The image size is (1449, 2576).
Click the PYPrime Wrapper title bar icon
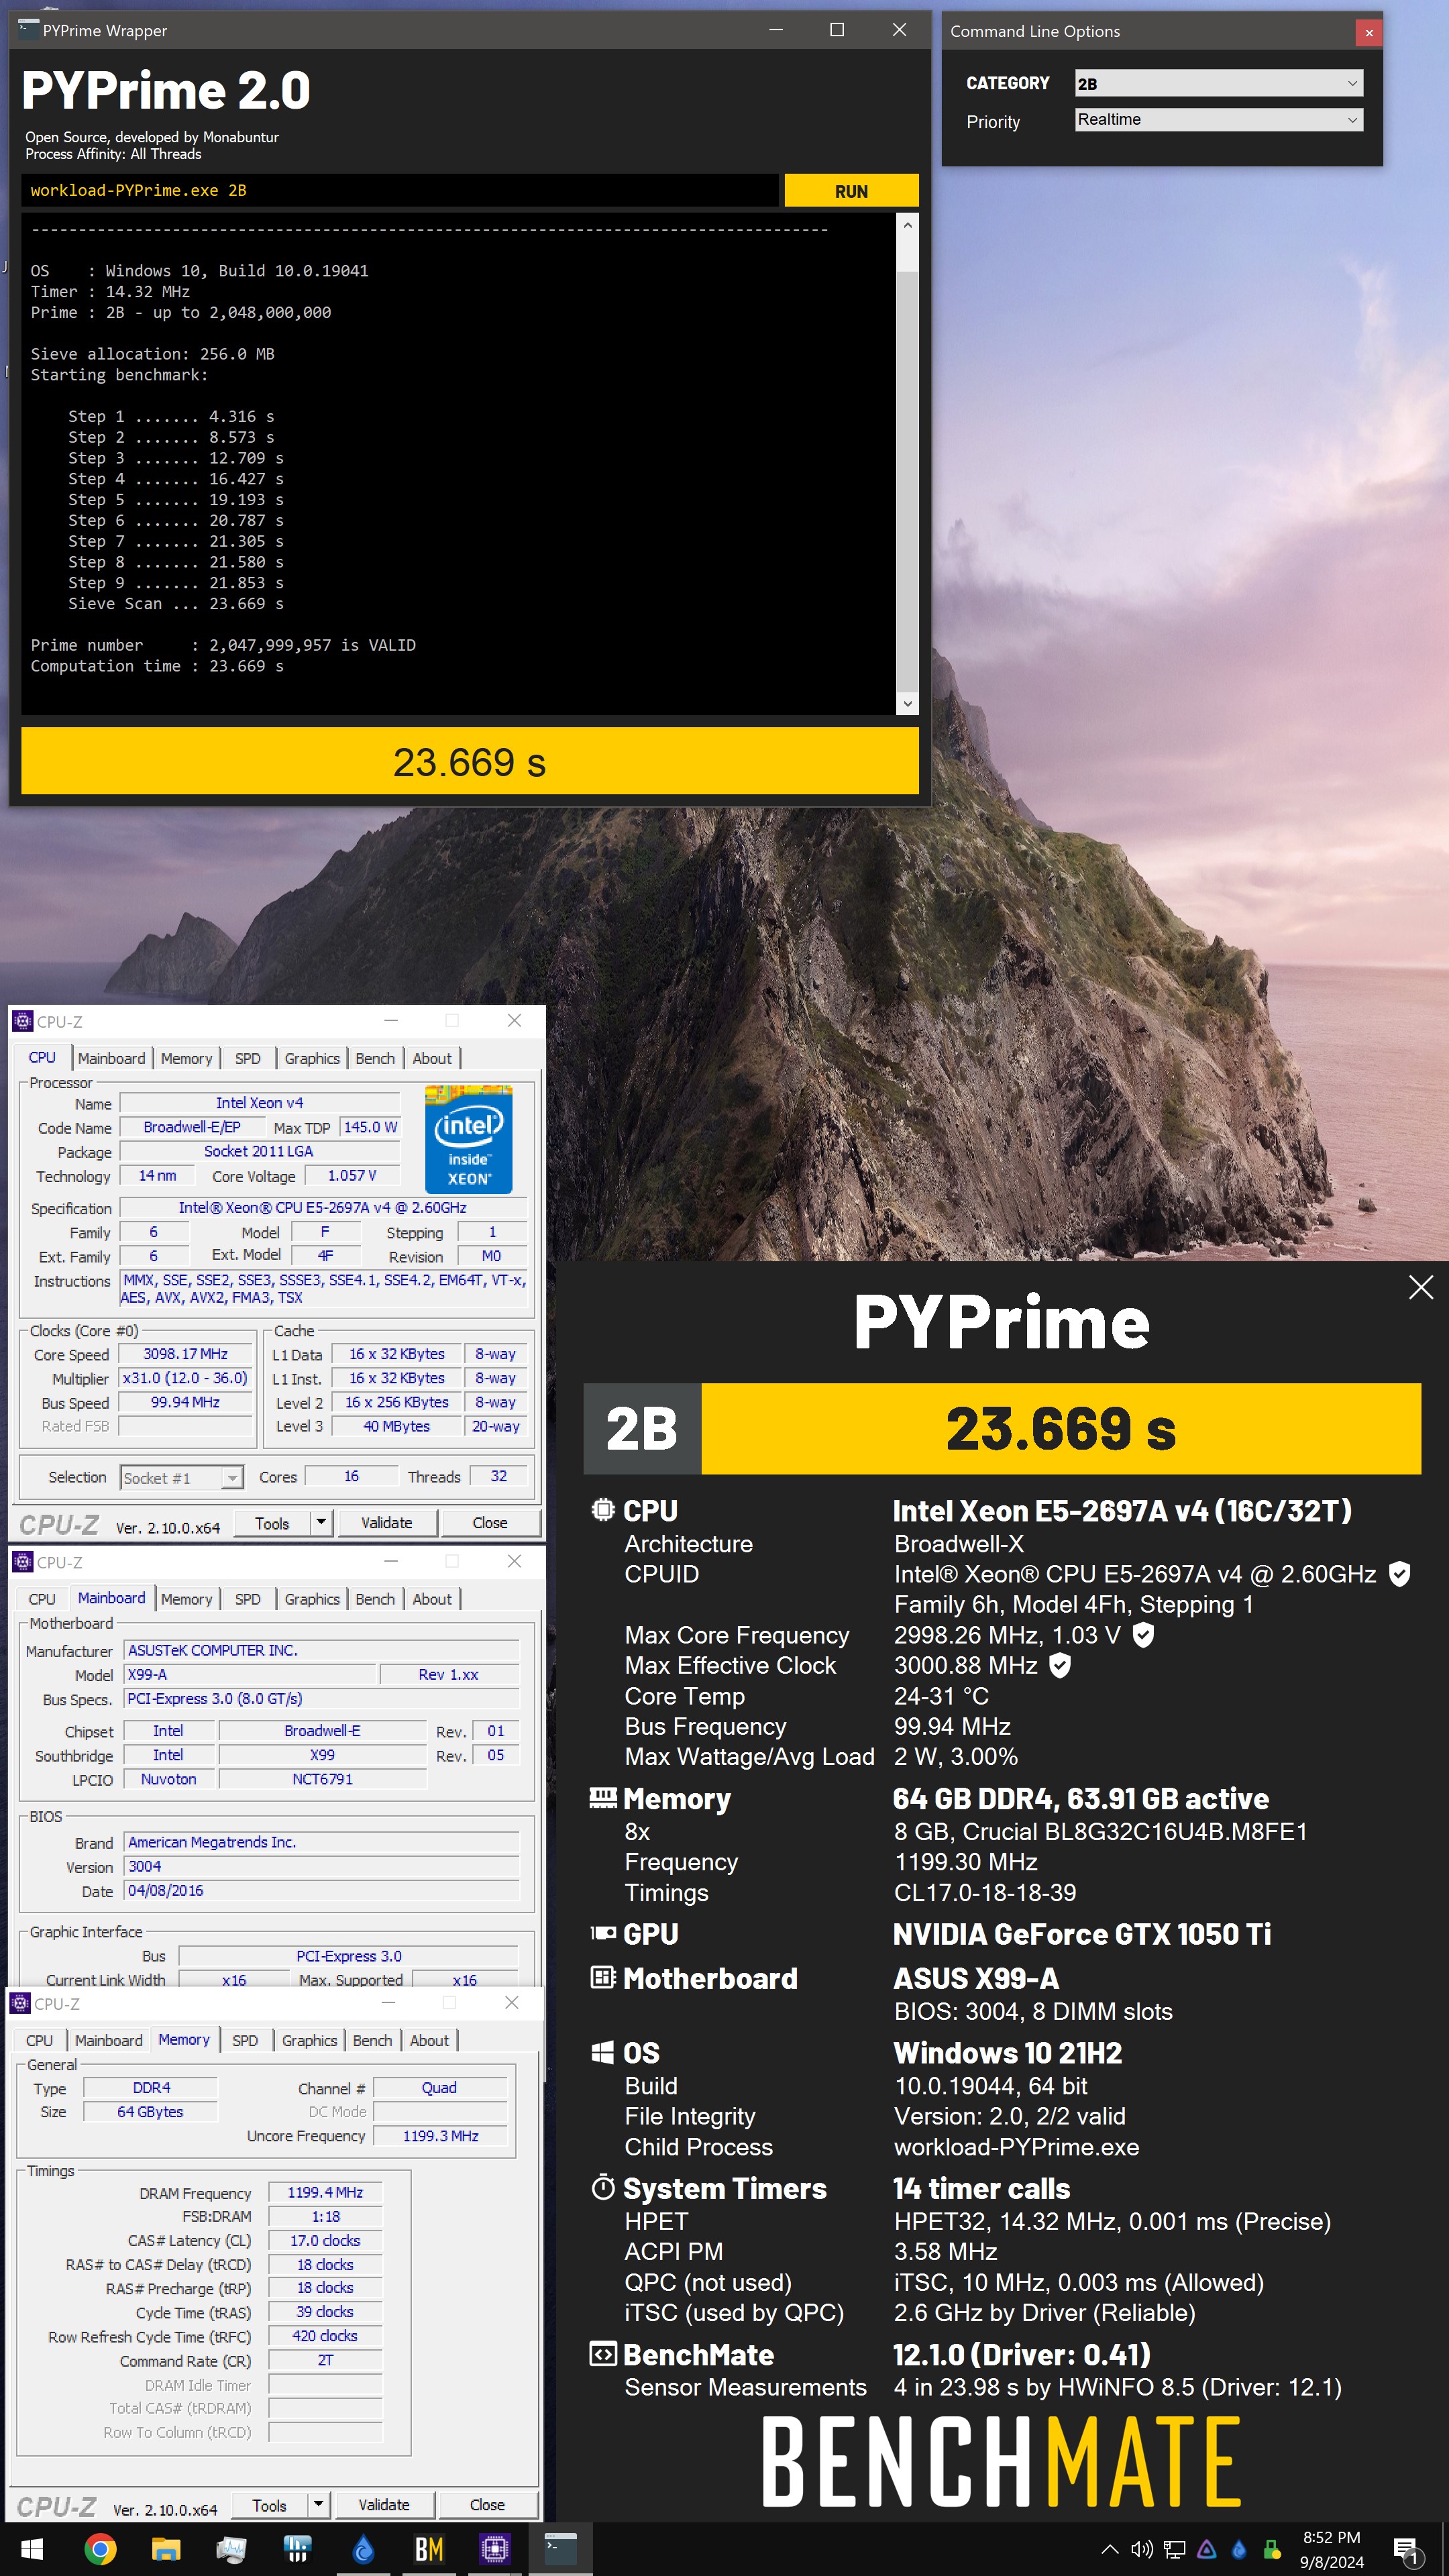click(28, 29)
